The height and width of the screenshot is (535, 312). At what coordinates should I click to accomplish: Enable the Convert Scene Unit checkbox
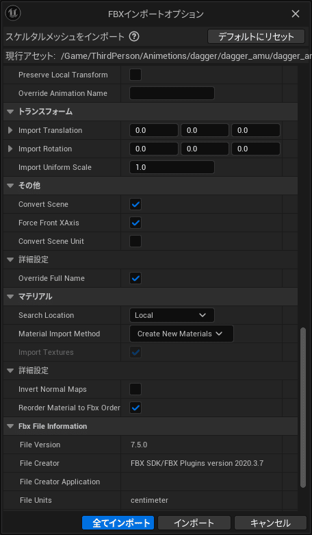[135, 241]
